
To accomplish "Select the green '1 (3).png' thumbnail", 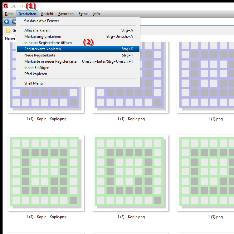I will (205, 173).
